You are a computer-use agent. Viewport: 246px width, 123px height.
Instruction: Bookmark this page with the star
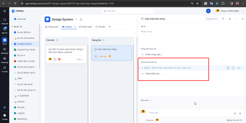point(197,3)
